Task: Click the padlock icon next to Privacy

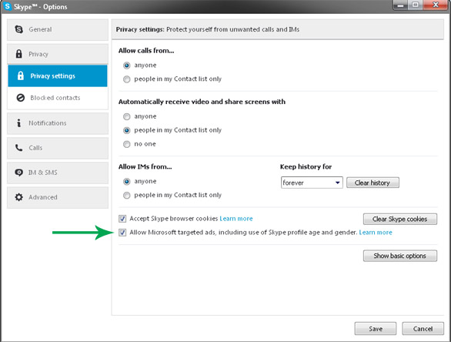Action: [19, 54]
